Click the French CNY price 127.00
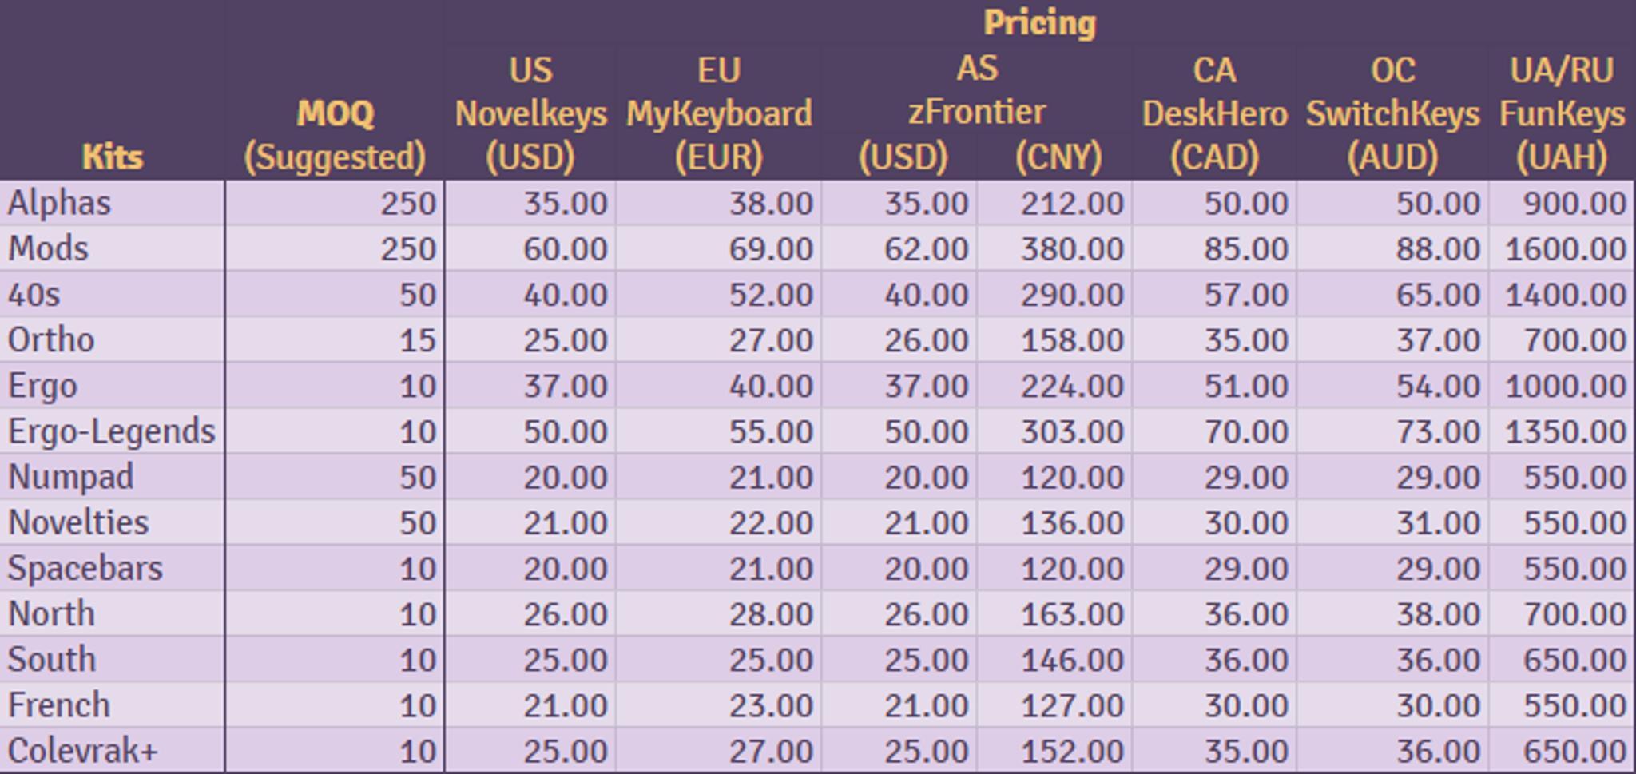The height and width of the screenshot is (774, 1636). click(1071, 705)
